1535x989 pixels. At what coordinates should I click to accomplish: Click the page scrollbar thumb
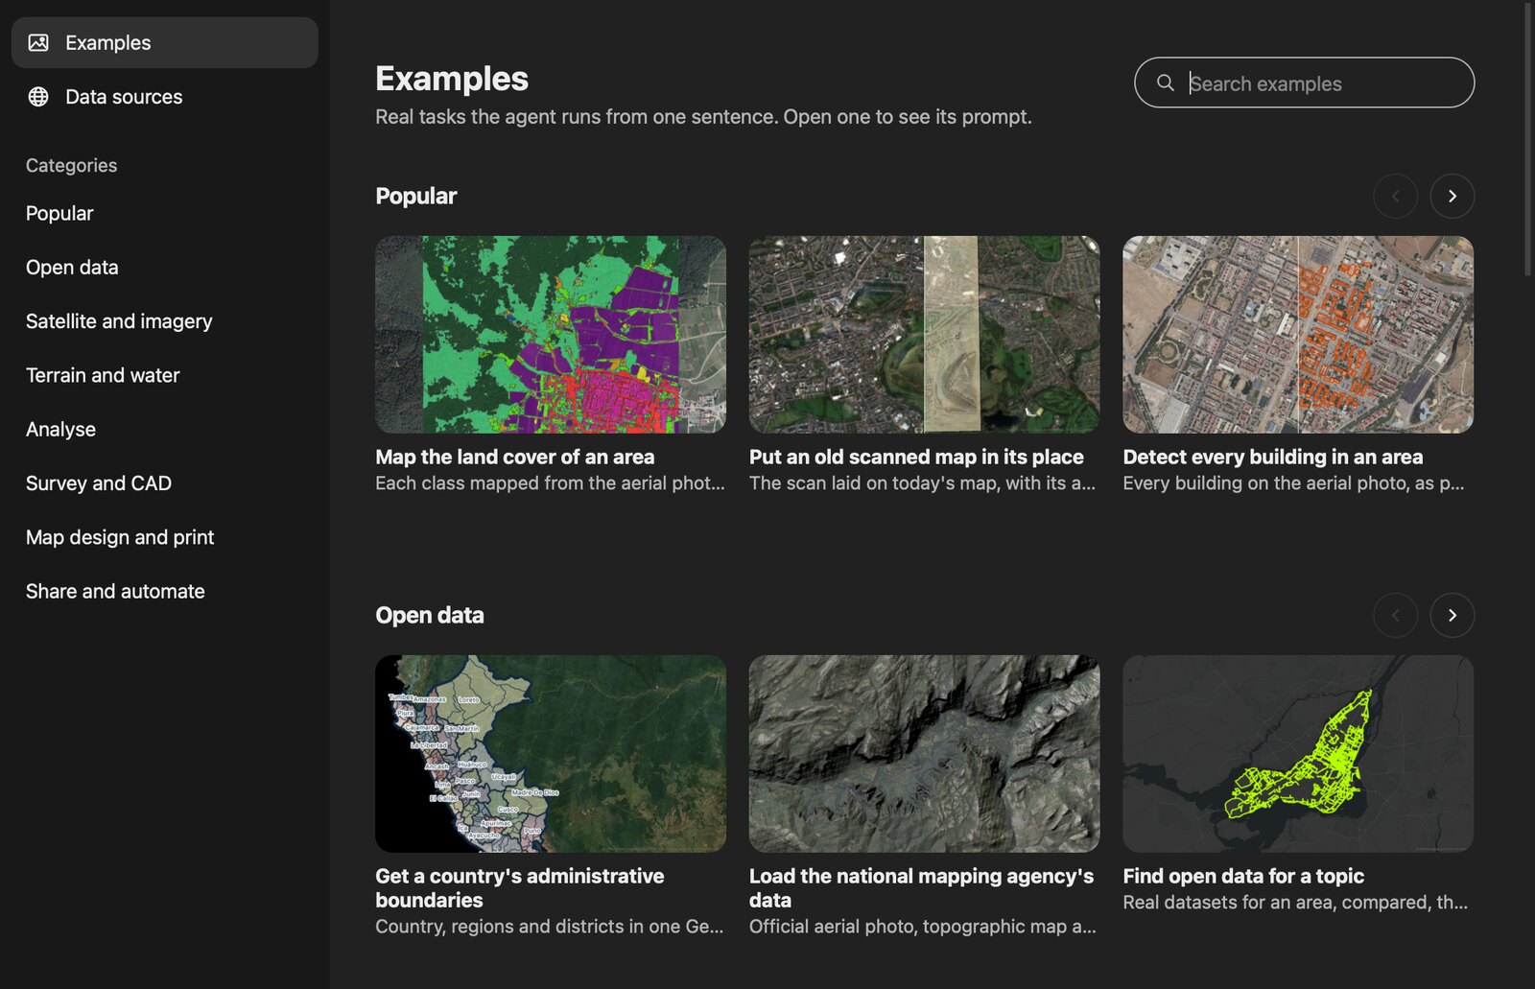1528,139
